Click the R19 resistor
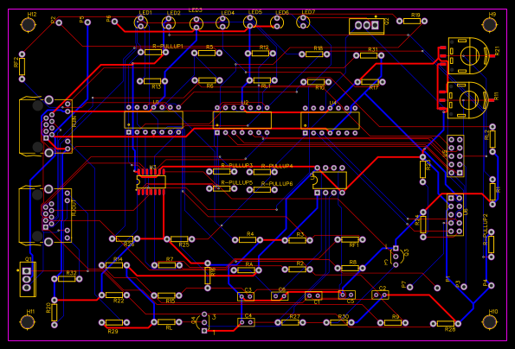This screenshot has width=515, height=349. point(412,21)
